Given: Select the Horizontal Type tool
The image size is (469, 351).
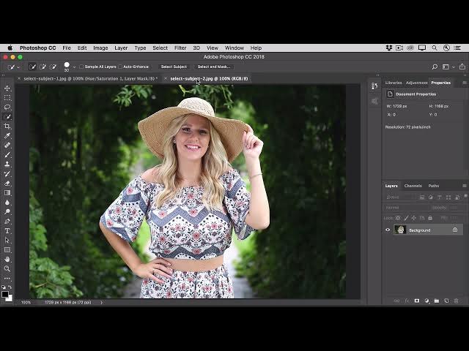Looking at the screenshot, I should (x=7, y=230).
